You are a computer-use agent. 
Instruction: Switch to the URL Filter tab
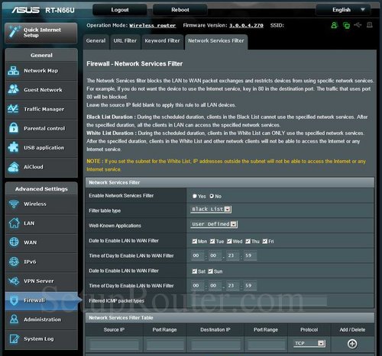125,41
